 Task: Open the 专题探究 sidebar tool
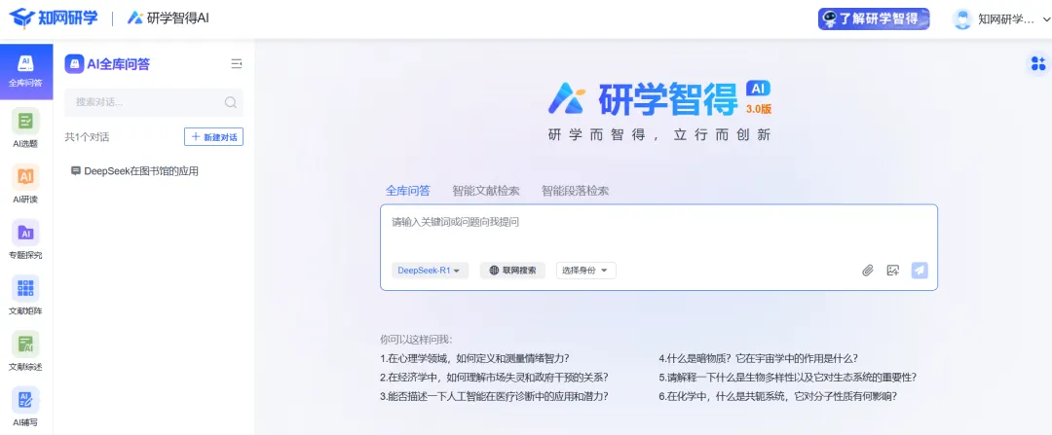click(x=25, y=239)
